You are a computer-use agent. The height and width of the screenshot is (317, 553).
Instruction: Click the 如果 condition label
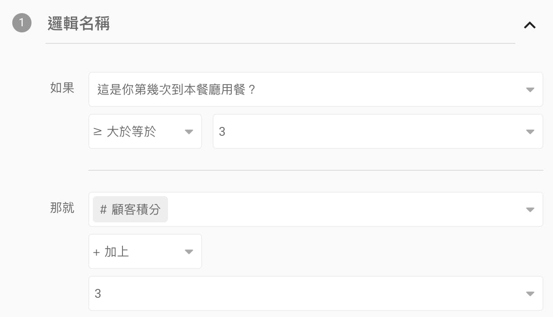63,88
